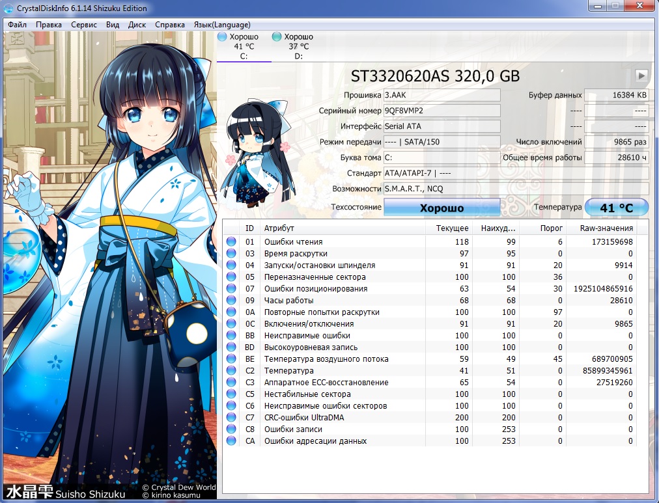Click the status orb for drive C:
The image size is (659, 503).
[222, 37]
